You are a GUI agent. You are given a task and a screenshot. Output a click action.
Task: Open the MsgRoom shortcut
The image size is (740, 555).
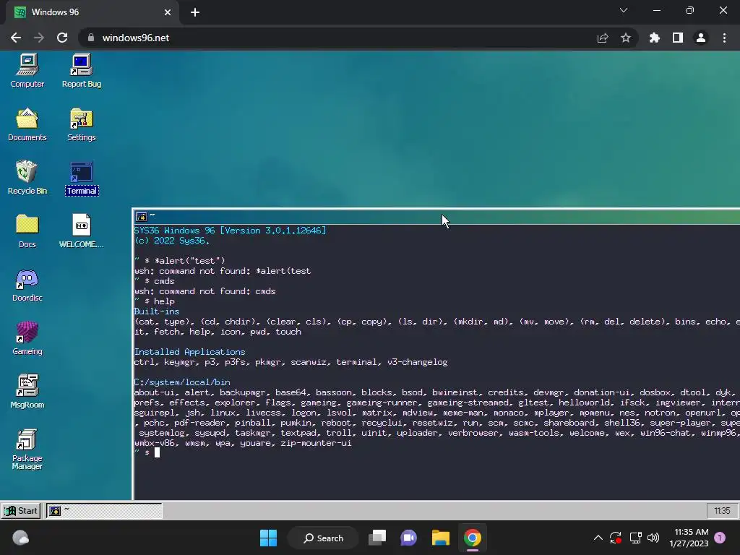(27, 392)
